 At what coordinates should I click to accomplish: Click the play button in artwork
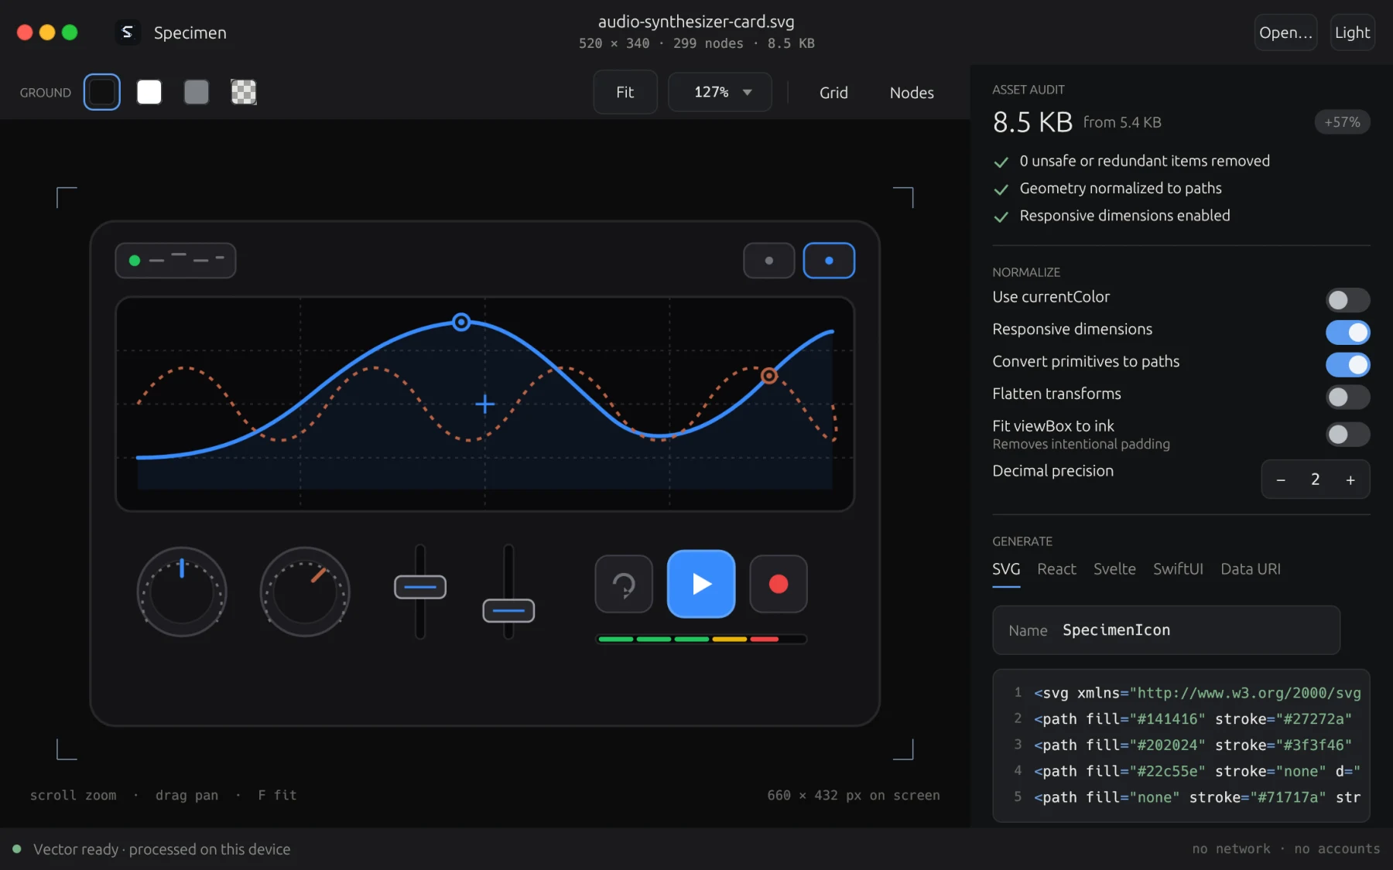click(x=701, y=584)
